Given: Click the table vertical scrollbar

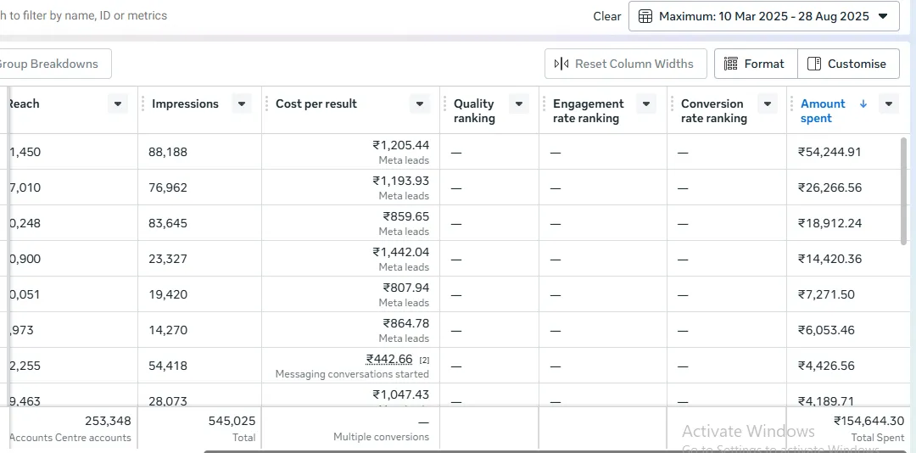Looking at the screenshot, I should (x=904, y=190).
